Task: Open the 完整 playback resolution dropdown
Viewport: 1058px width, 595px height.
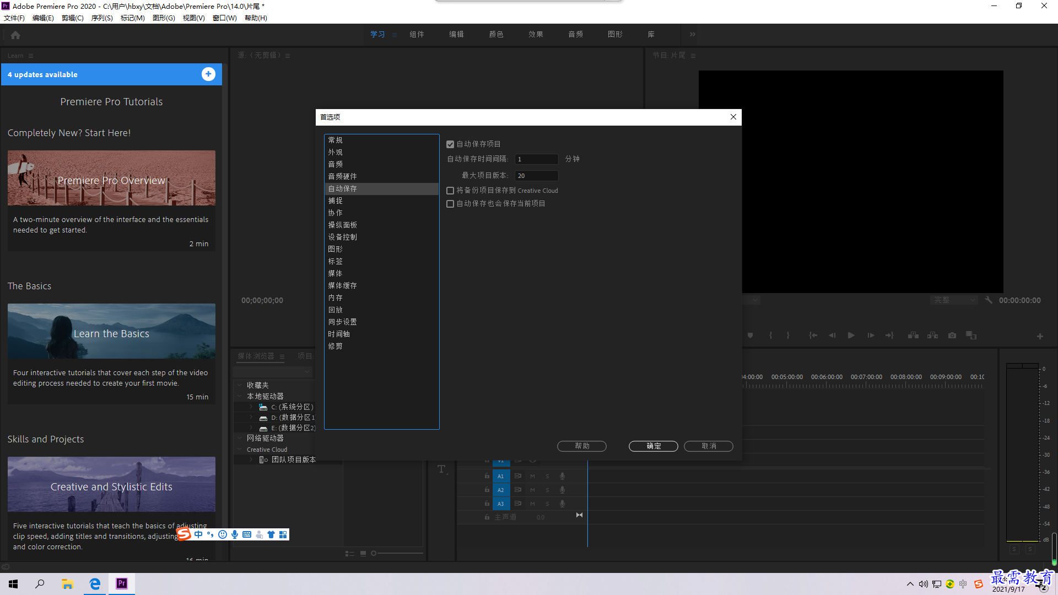Action: [x=954, y=300]
